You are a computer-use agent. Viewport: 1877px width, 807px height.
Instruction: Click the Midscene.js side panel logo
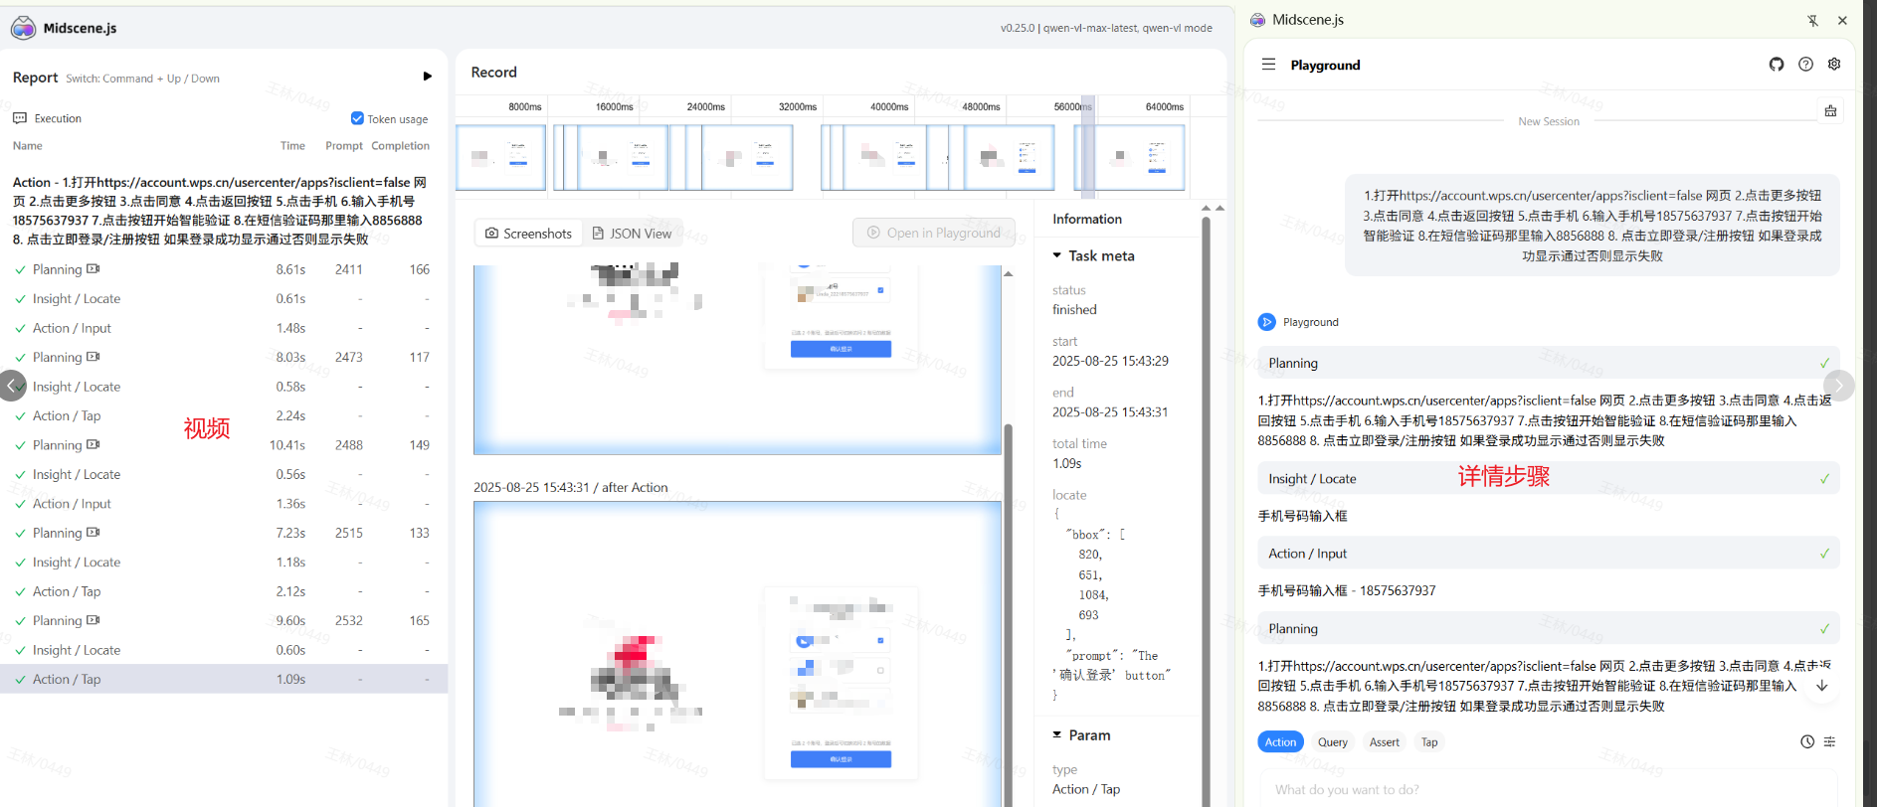coord(1258,20)
